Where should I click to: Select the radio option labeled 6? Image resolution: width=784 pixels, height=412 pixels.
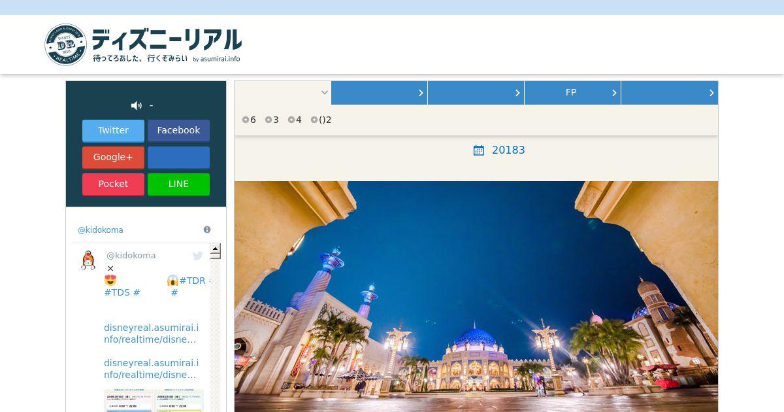click(246, 120)
